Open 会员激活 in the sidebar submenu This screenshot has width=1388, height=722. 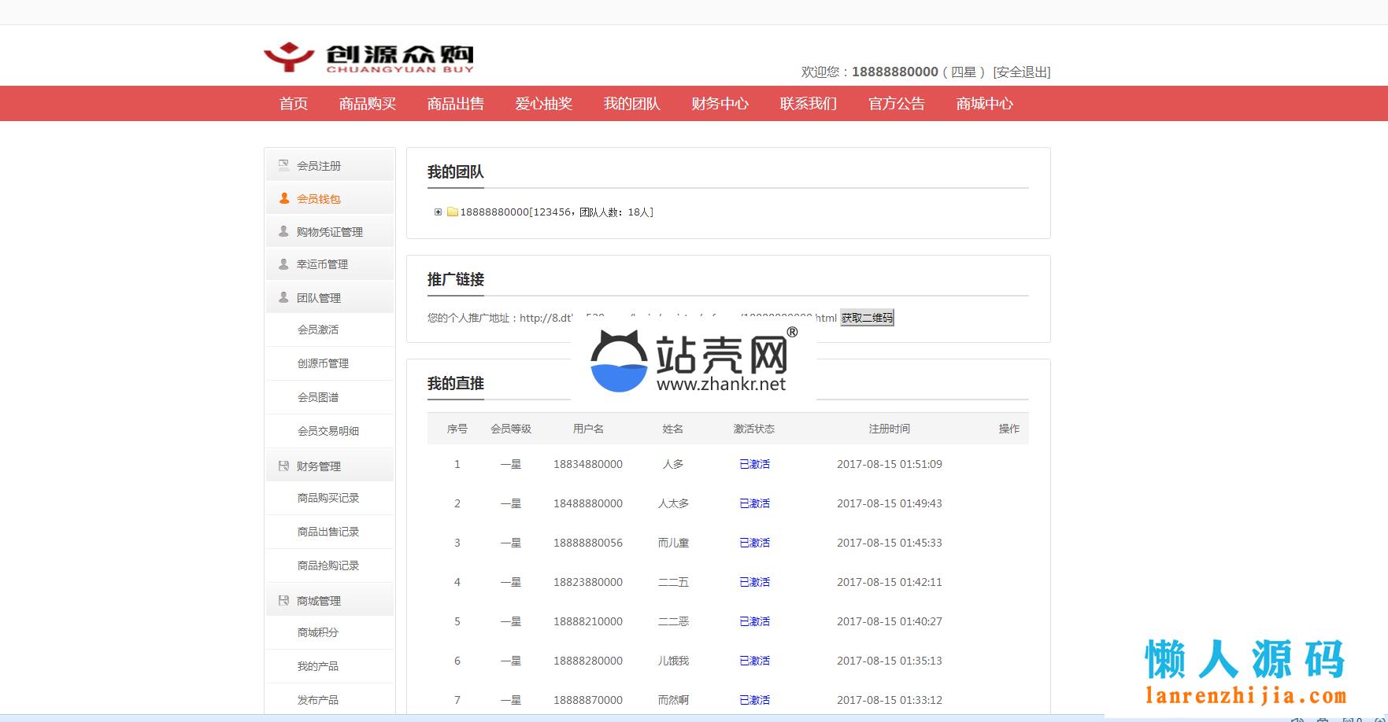tap(318, 330)
